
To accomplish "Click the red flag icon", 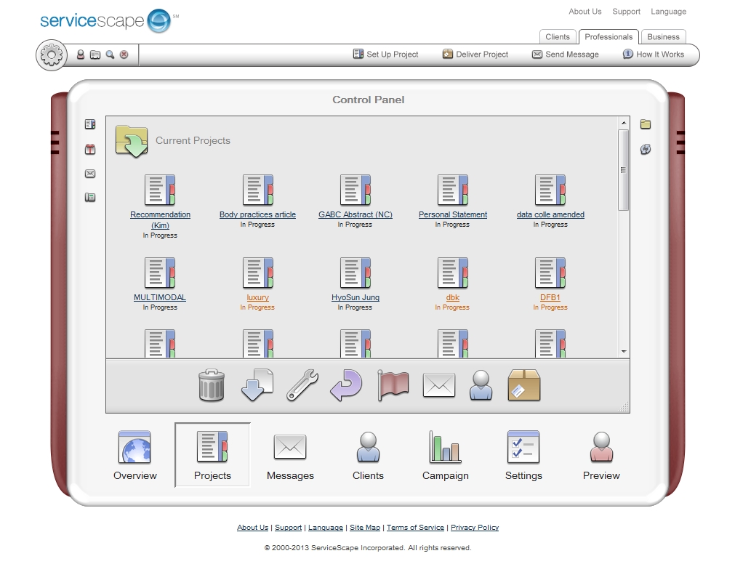I will [393, 385].
